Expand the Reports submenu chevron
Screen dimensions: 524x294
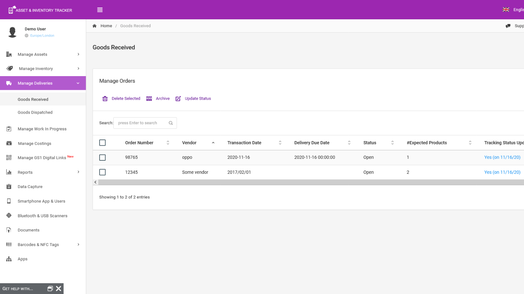pyautogui.click(x=78, y=172)
